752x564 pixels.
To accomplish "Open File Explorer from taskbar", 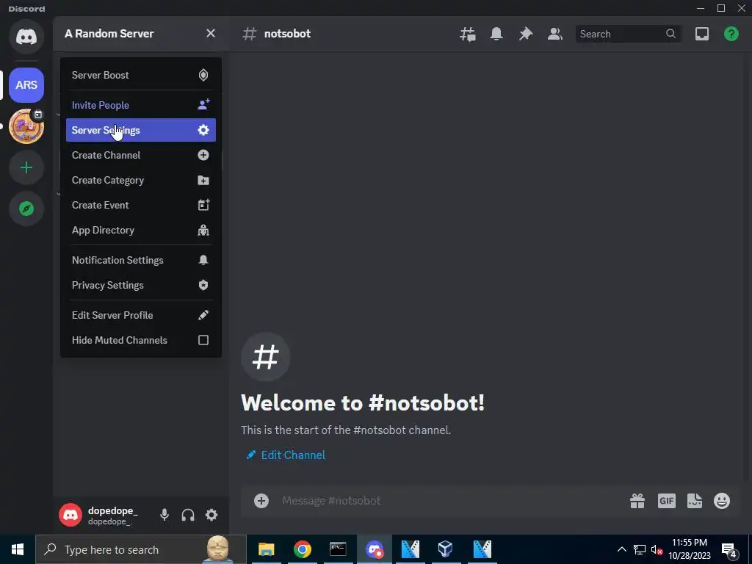I will click(266, 549).
